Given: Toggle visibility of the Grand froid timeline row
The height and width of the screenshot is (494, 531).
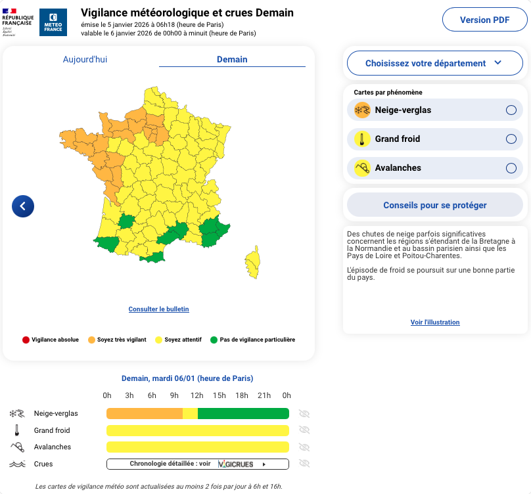Looking at the screenshot, I should coord(304,430).
